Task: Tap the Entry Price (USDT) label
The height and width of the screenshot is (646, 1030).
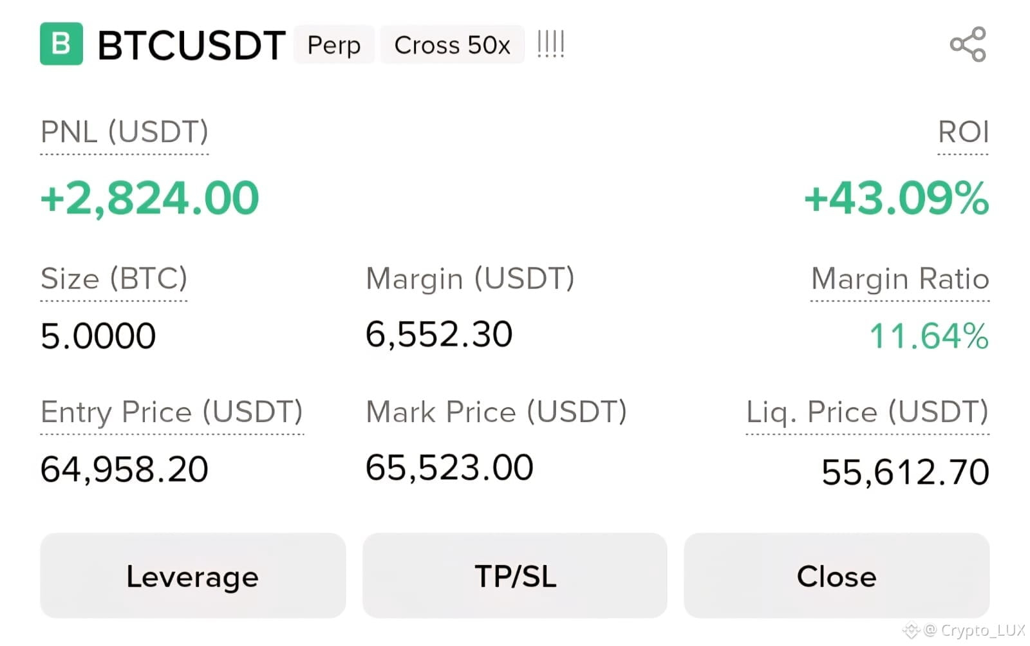Action: coord(171,412)
